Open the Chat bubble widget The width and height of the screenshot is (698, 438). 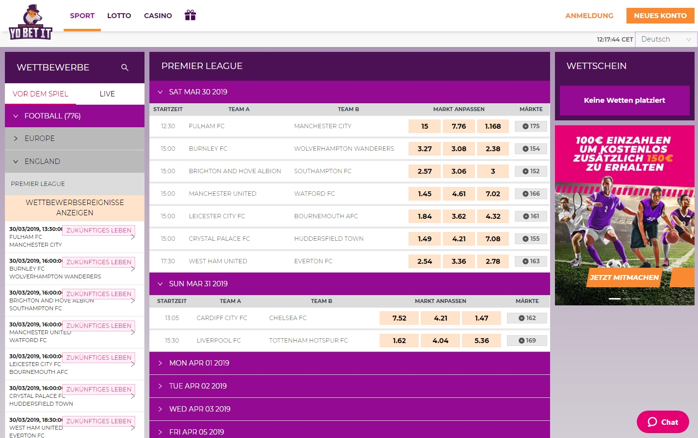[x=663, y=422]
